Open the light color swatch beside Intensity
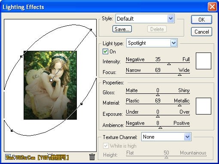 point(204,61)
